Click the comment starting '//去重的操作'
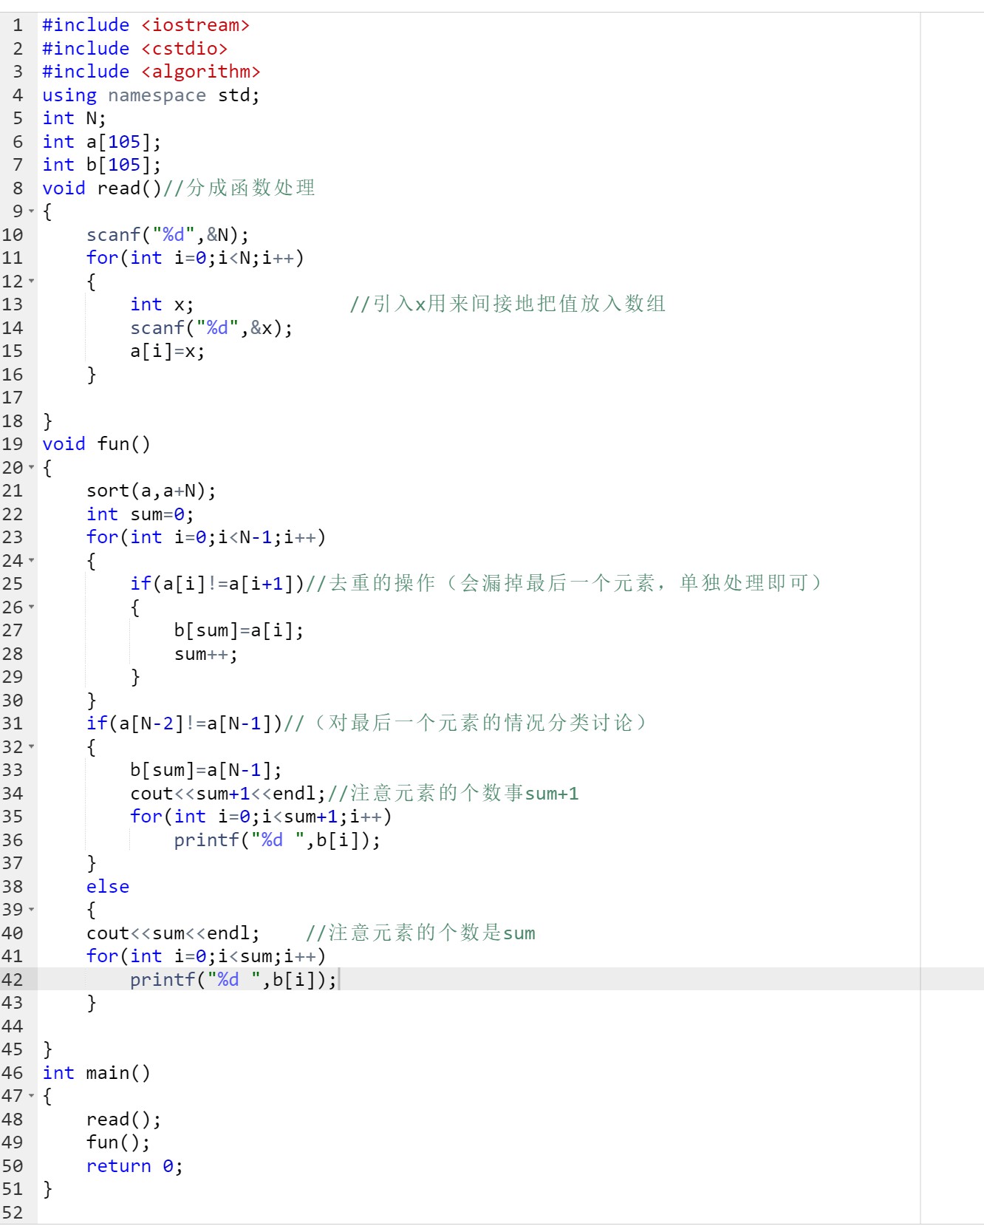The width and height of the screenshot is (984, 1226). click(x=564, y=584)
